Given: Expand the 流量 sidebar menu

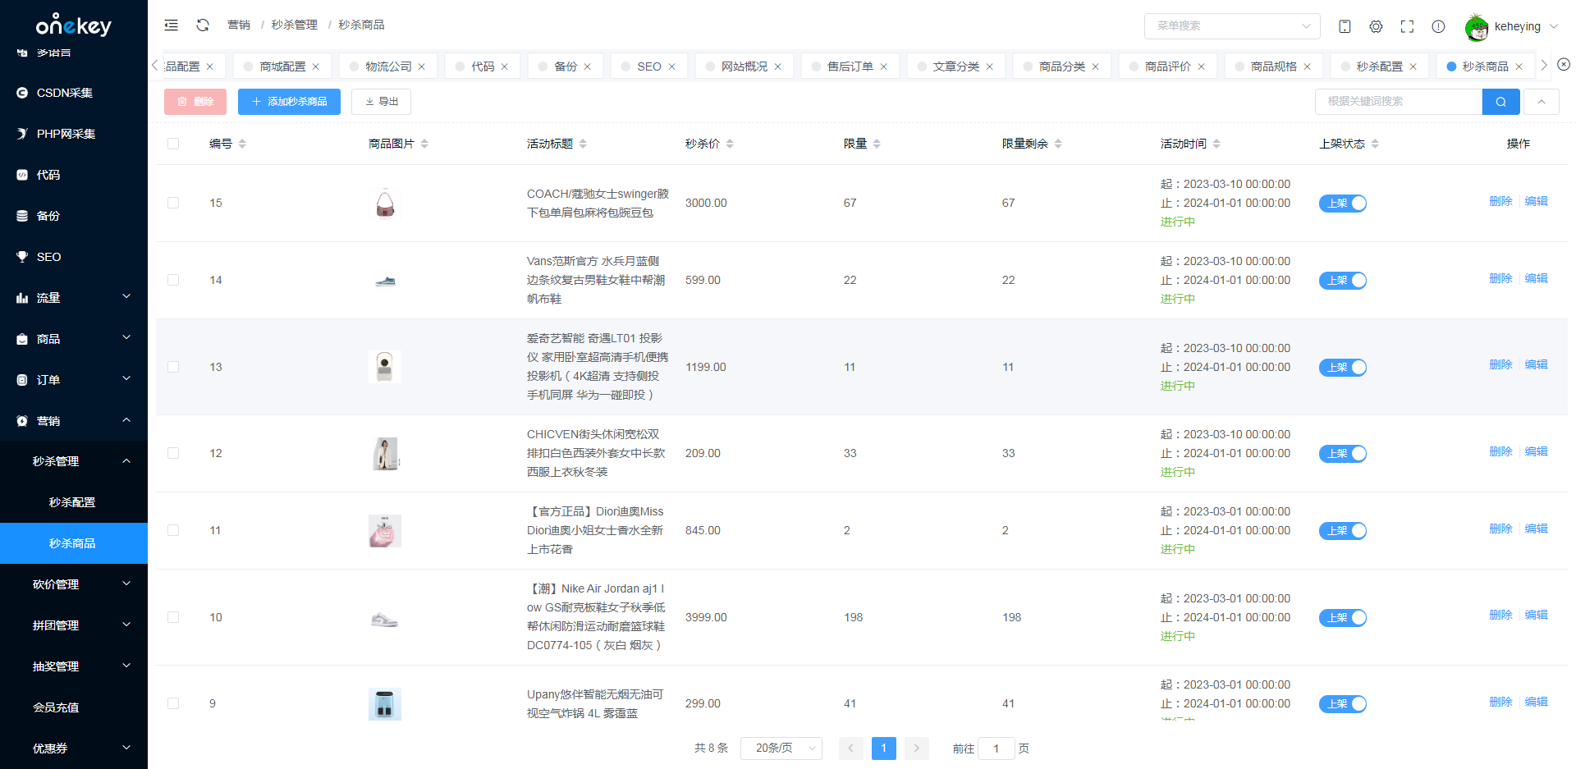Looking at the screenshot, I should pyautogui.click(x=74, y=297).
